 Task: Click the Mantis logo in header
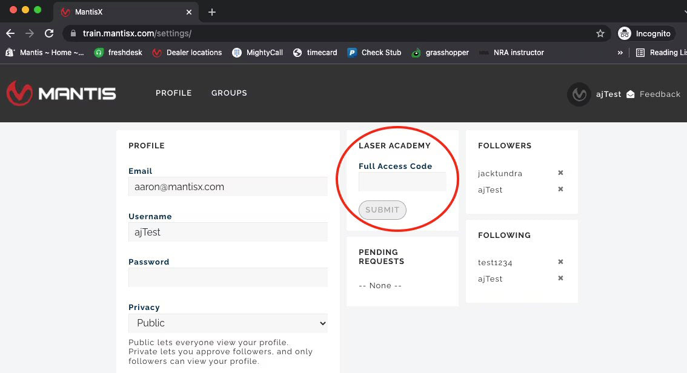61,93
